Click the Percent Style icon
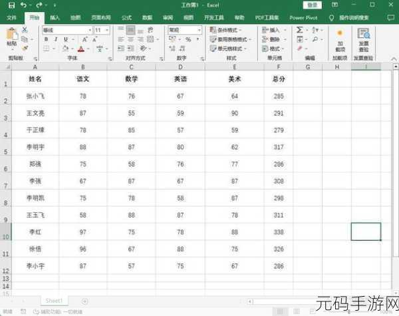 [x=188, y=39]
